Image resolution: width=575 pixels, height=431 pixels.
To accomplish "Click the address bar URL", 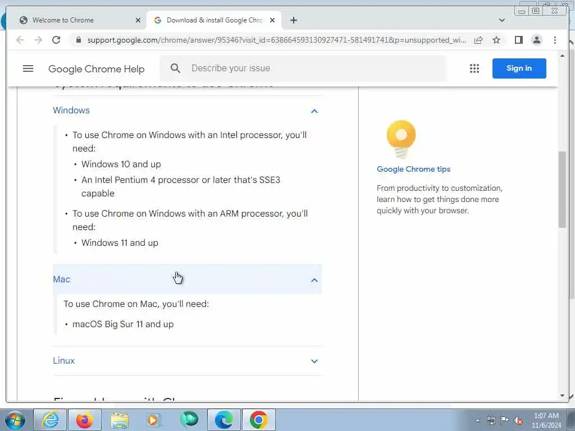I will pyautogui.click(x=277, y=40).
